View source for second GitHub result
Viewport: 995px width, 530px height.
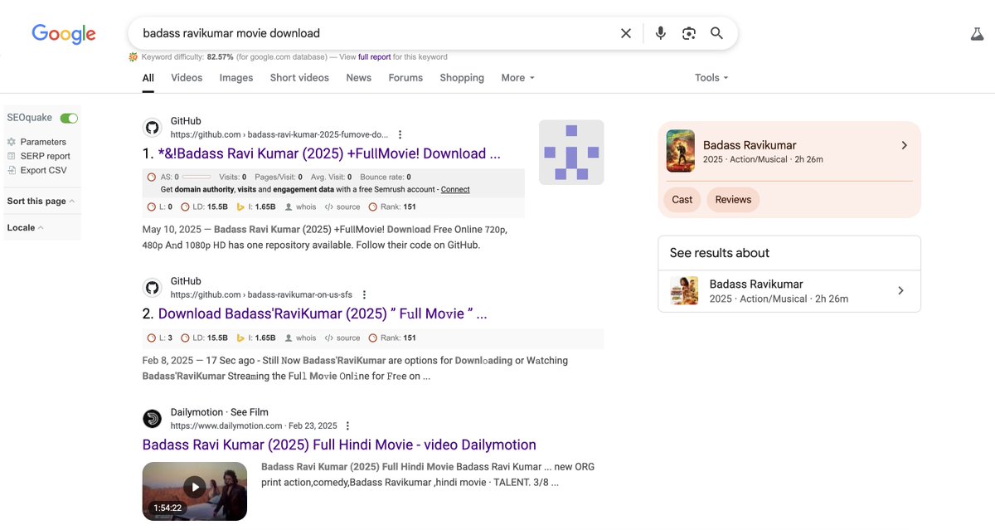click(x=342, y=338)
